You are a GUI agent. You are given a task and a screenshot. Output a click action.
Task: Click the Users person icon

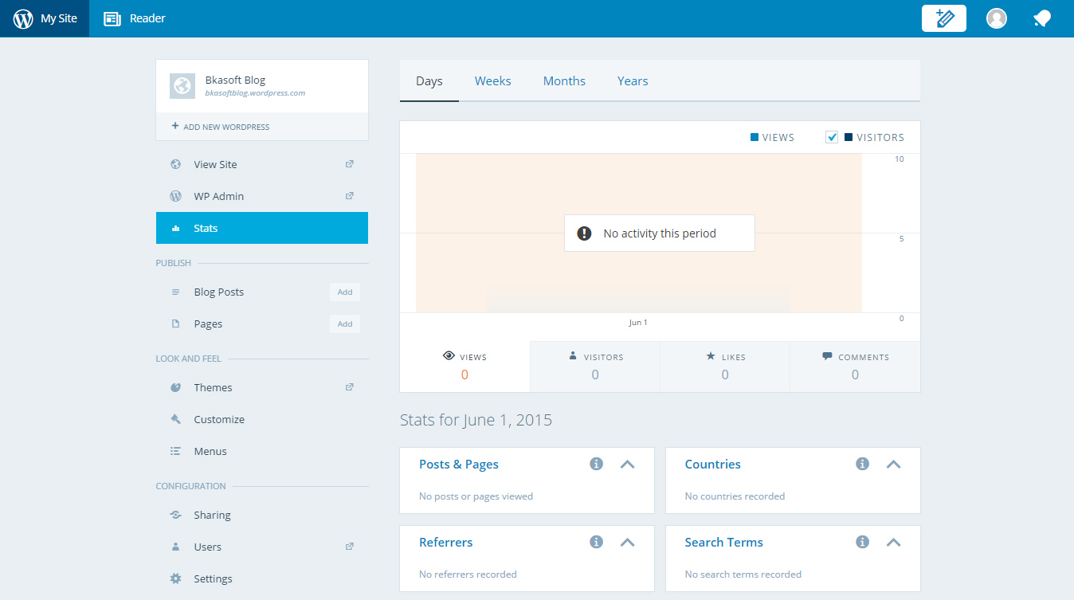(175, 547)
